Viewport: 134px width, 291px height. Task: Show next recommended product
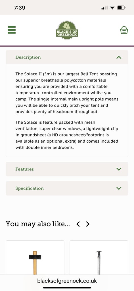click(88, 224)
